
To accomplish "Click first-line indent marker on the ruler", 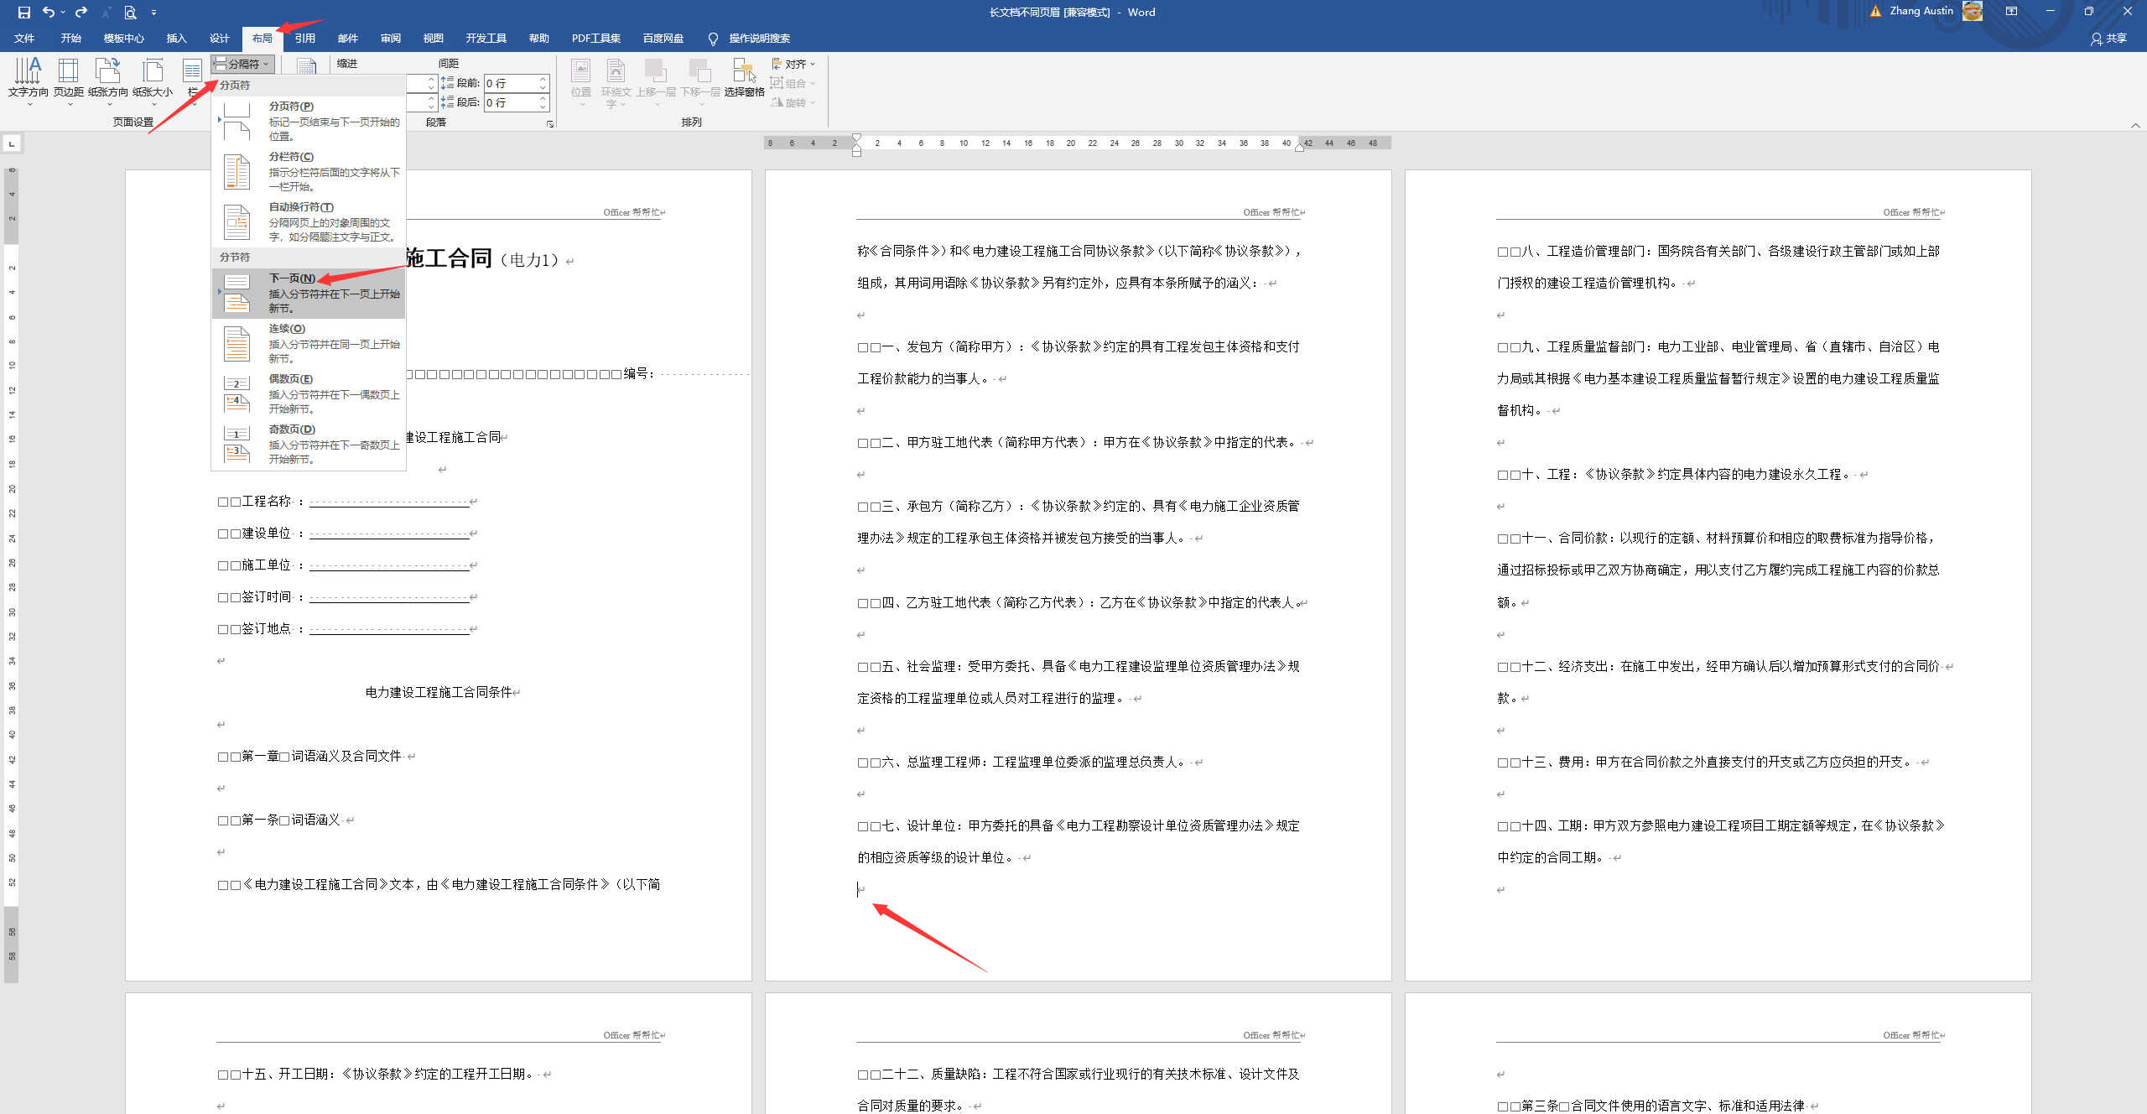I will coord(856,138).
